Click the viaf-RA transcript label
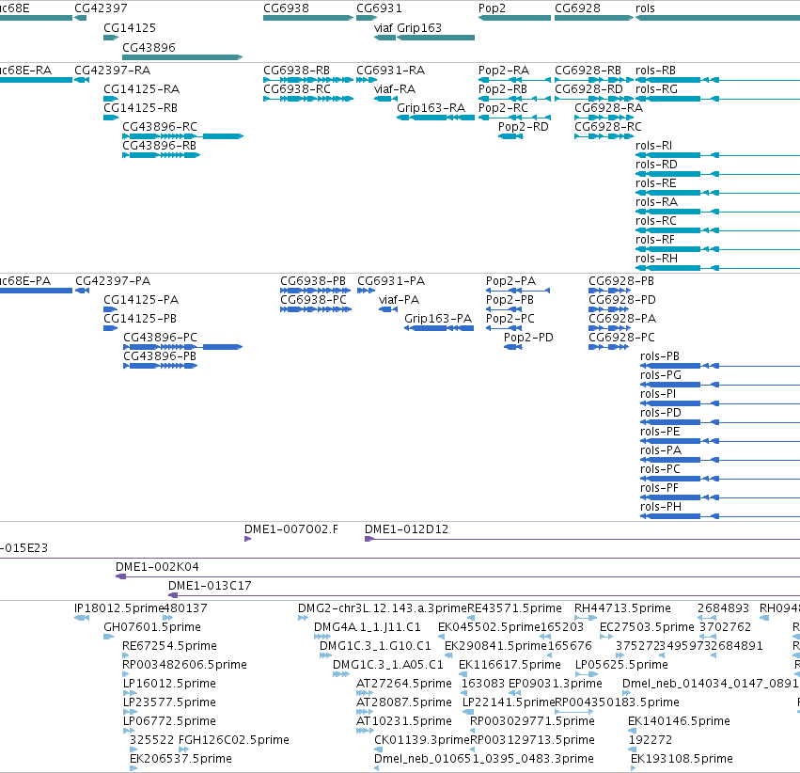Viewport: 800px width, 773px height. point(395,89)
